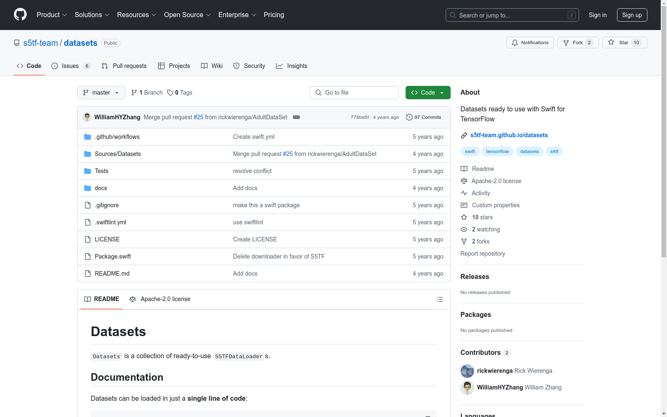Open the Security tab

click(249, 66)
